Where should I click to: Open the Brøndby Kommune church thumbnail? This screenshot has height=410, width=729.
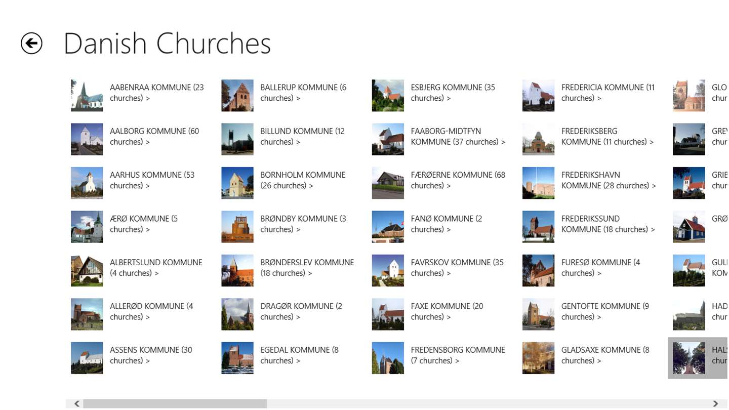(237, 227)
